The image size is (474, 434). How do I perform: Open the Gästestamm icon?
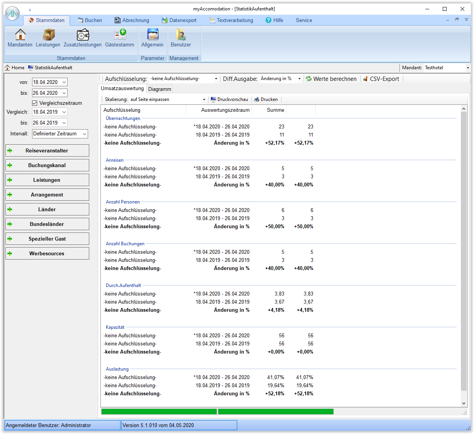tap(120, 35)
